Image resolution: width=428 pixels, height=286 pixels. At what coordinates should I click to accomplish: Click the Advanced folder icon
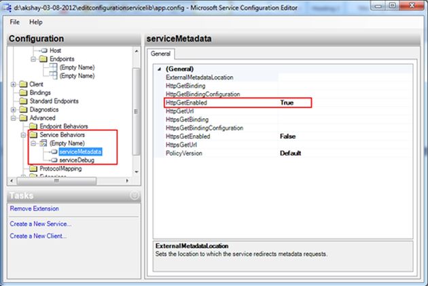pos(24,118)
